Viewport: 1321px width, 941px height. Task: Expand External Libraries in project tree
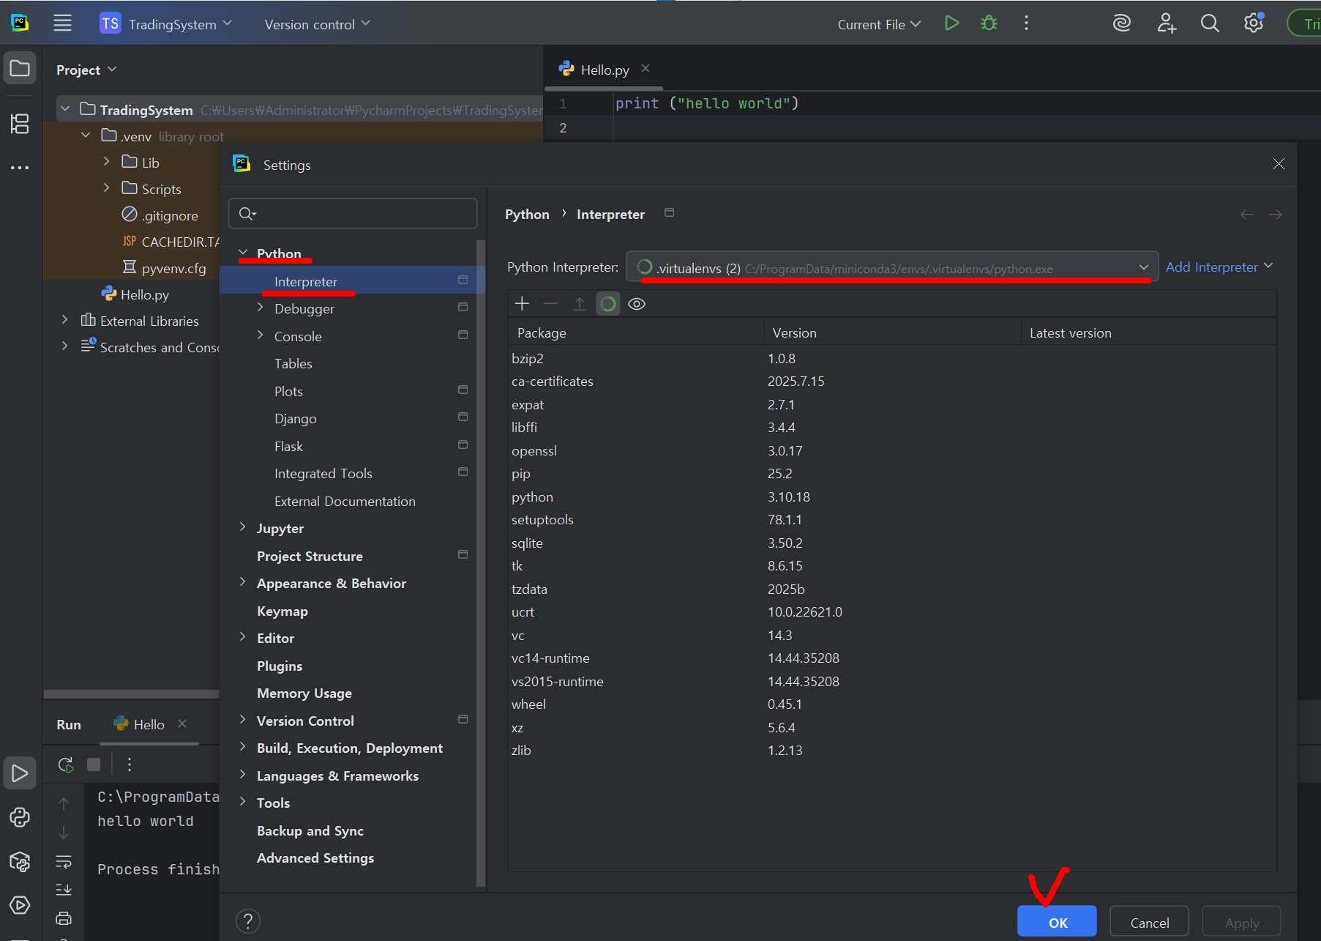pyautogui.click(x=65, y=320)
